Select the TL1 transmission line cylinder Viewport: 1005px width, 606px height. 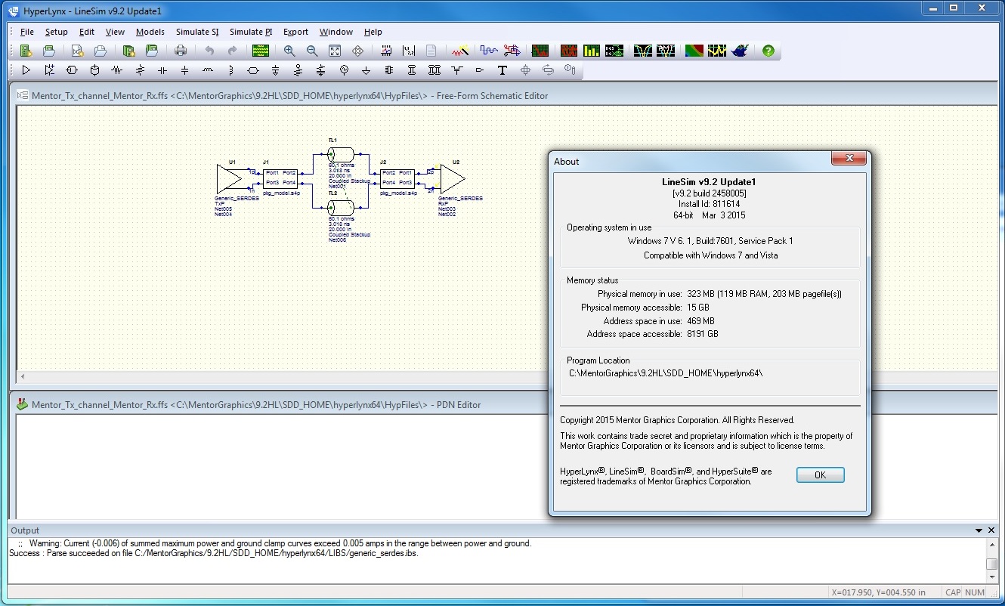click(x=342, y=153)
